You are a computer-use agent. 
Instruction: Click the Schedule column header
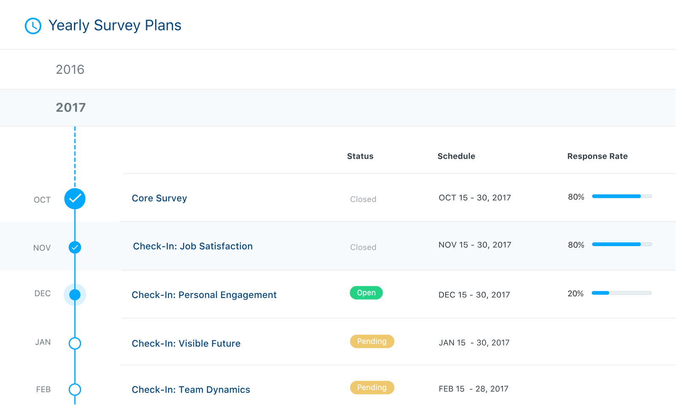coord(456,156)
